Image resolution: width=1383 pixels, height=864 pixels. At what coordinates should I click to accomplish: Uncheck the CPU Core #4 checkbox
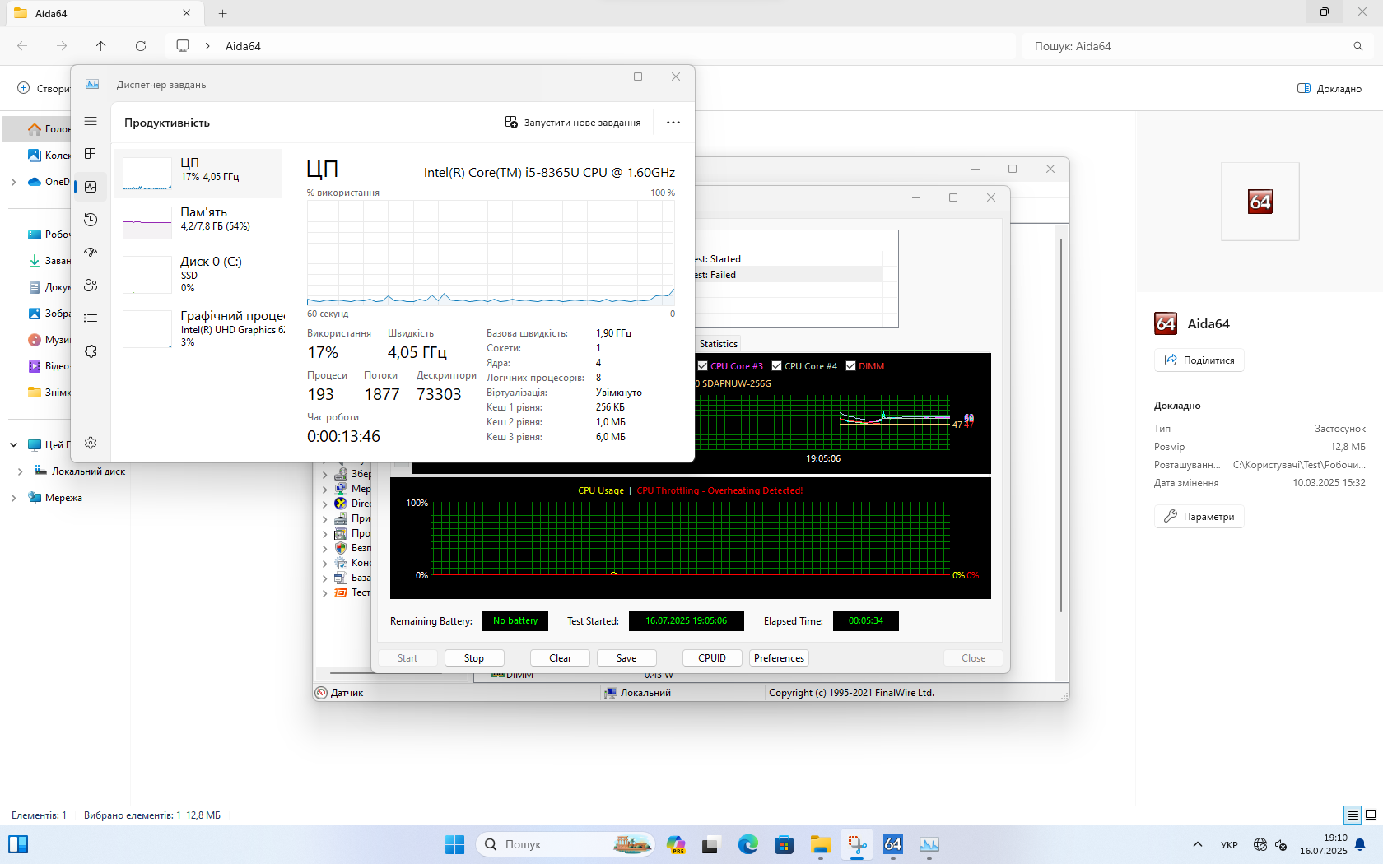point(776,366)
